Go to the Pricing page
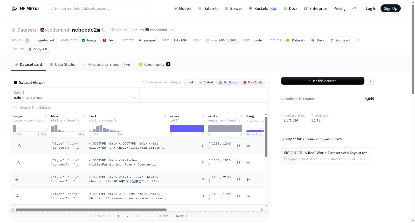415x223 pixels. coord(340,9)
